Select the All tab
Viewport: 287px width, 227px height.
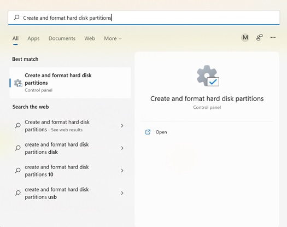click(x=15, y=38)
